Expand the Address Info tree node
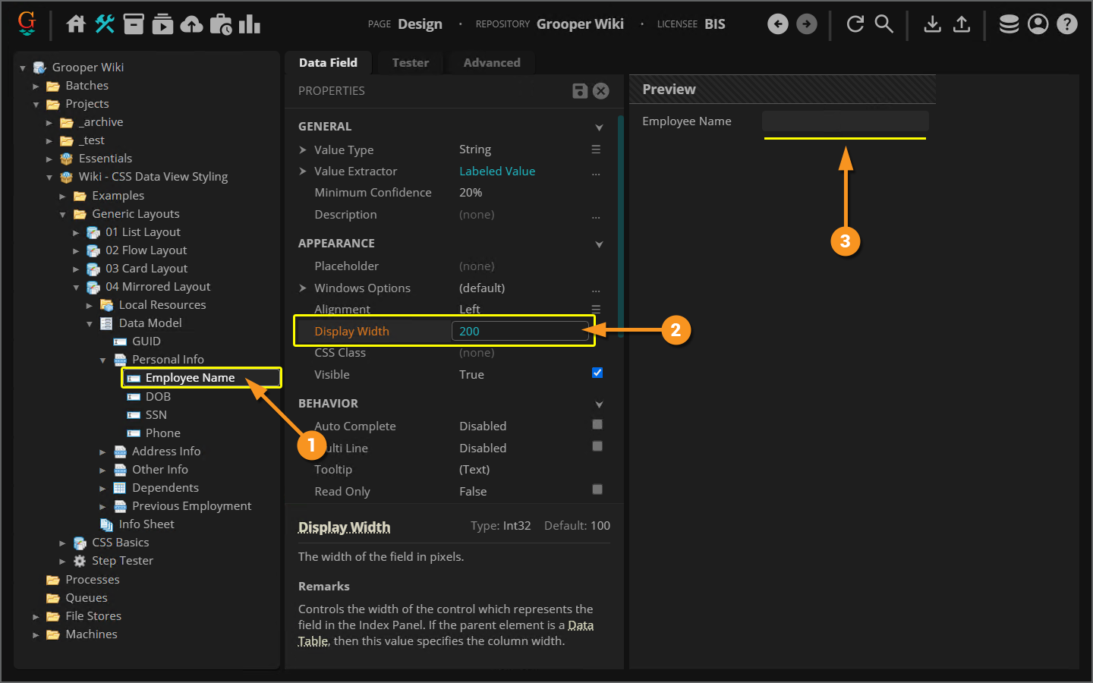This screenshot has height=683, width=1093. point(102,452)
